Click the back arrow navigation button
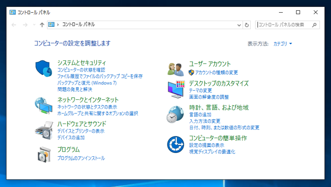Screen dimensions: 331x187 point(14,25)
